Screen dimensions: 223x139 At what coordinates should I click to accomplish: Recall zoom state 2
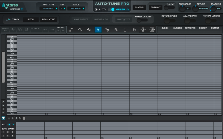tap(8, 132)
